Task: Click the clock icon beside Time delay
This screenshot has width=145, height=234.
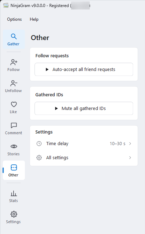Action: coord(39,144)
